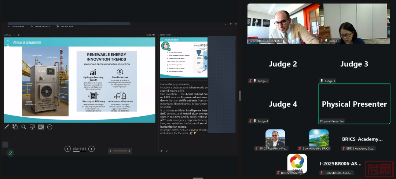Open the see all slides grid
The image size is (396, 179).
tap(15, 127)
